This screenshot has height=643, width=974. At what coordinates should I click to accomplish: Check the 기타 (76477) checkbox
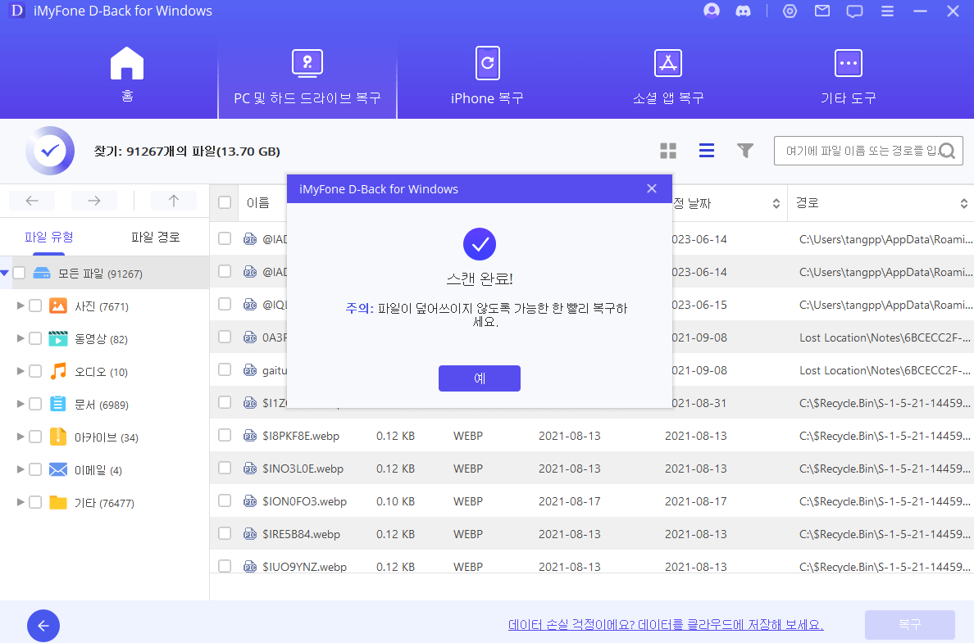[35, 502]
